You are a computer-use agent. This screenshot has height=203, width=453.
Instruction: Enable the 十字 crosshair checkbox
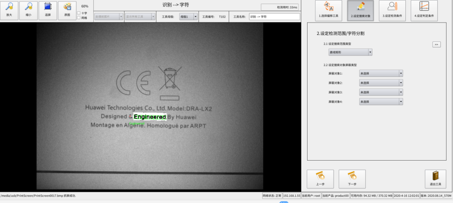pos(79,13)
